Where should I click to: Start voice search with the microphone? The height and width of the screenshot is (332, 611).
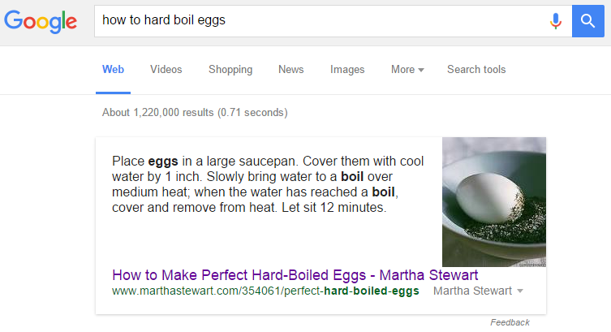pos(556,20)
